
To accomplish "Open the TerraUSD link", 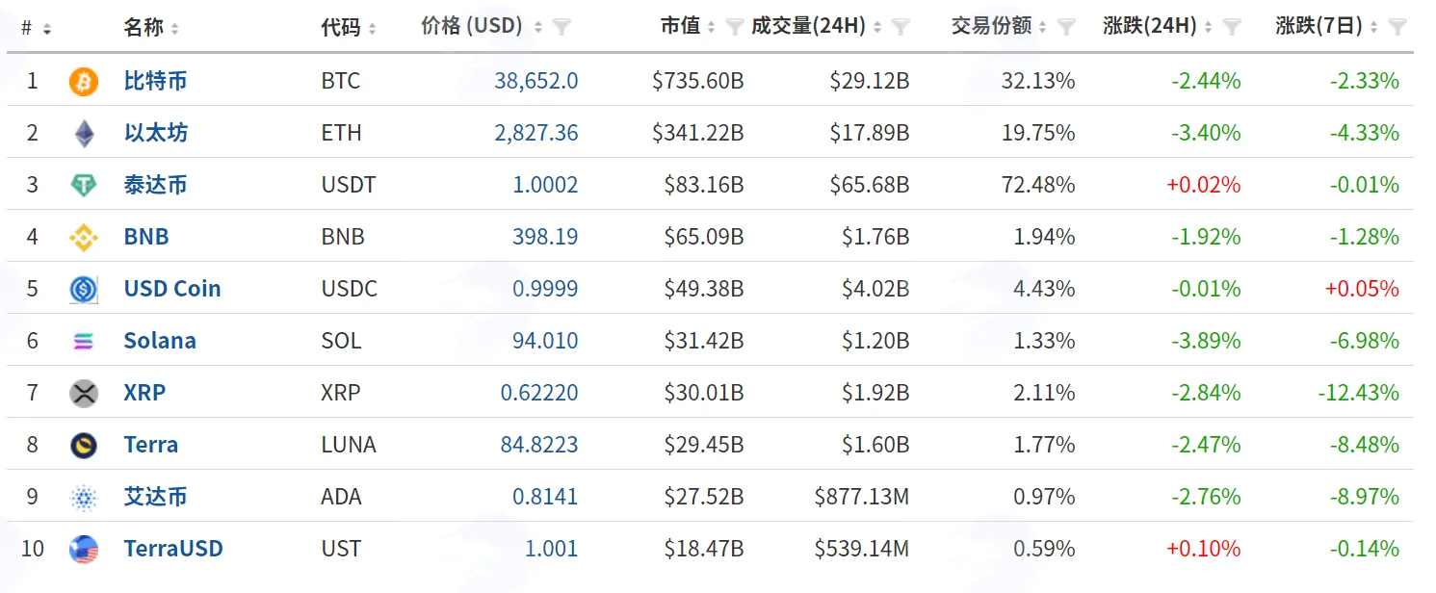I will (173, 549).
